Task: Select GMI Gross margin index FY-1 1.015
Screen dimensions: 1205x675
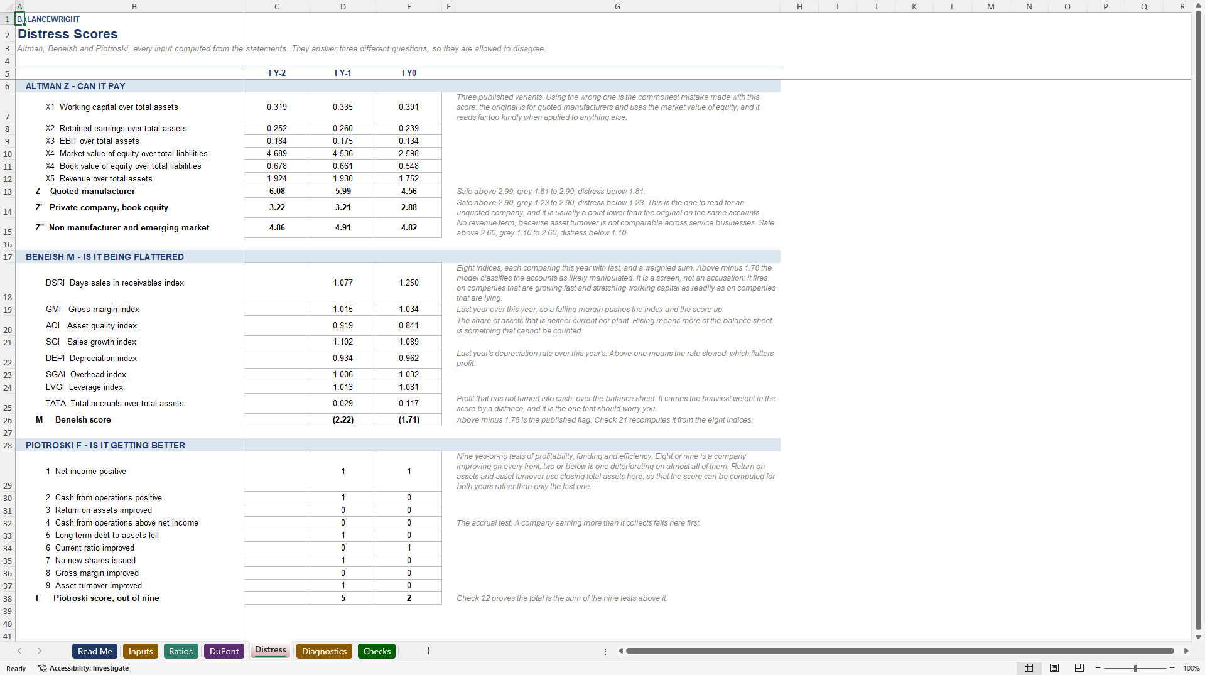Action: click(343, 310)
